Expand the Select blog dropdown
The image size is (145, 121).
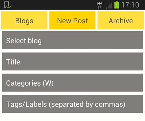(x=72, y=40)
